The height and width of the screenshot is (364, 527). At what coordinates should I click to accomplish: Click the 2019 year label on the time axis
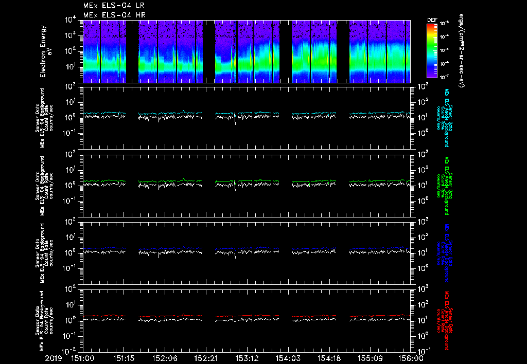click(x=54, y=358)
